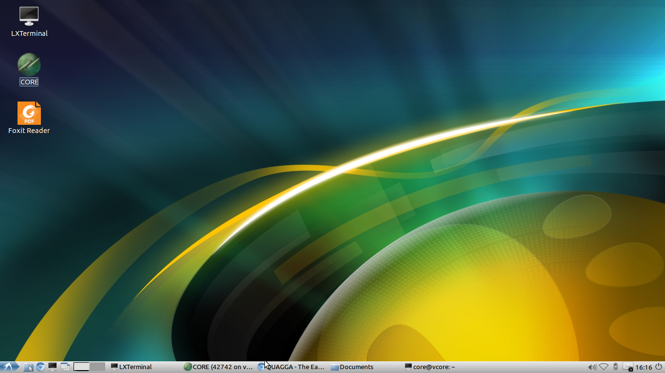Open the LXTerminal desktop shortcut

(x=29, y=22)
